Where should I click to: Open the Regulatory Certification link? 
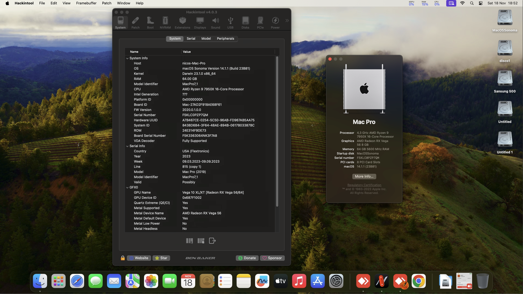click(364, 185)
